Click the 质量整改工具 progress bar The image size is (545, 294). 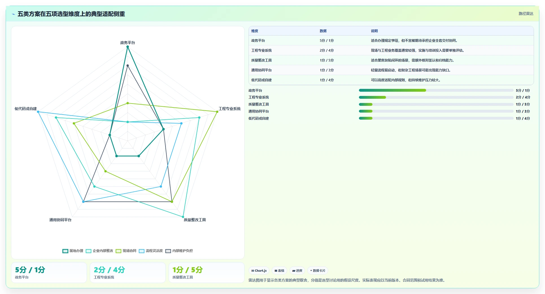pos(436,104)
